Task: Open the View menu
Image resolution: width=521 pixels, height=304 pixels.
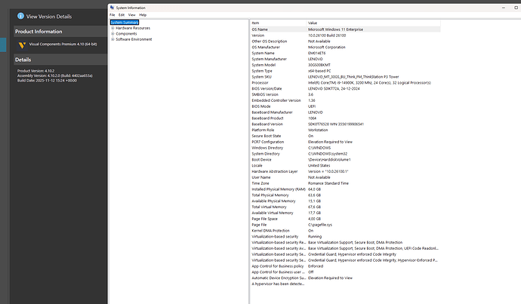Action: (131, 14)
